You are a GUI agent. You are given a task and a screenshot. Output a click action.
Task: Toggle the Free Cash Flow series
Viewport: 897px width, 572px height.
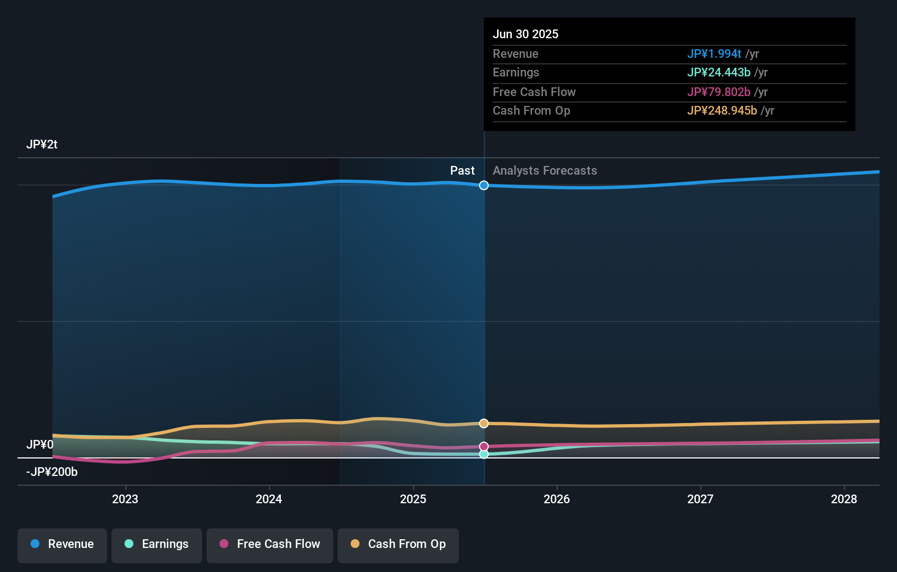(x=270, y=545)
